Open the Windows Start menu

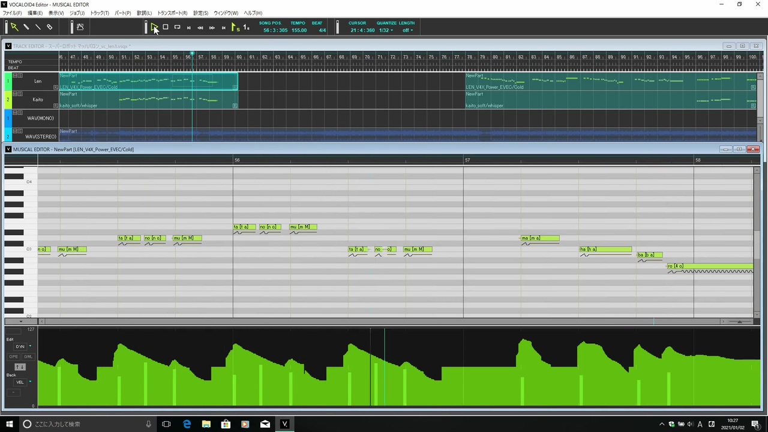point(10,424)
